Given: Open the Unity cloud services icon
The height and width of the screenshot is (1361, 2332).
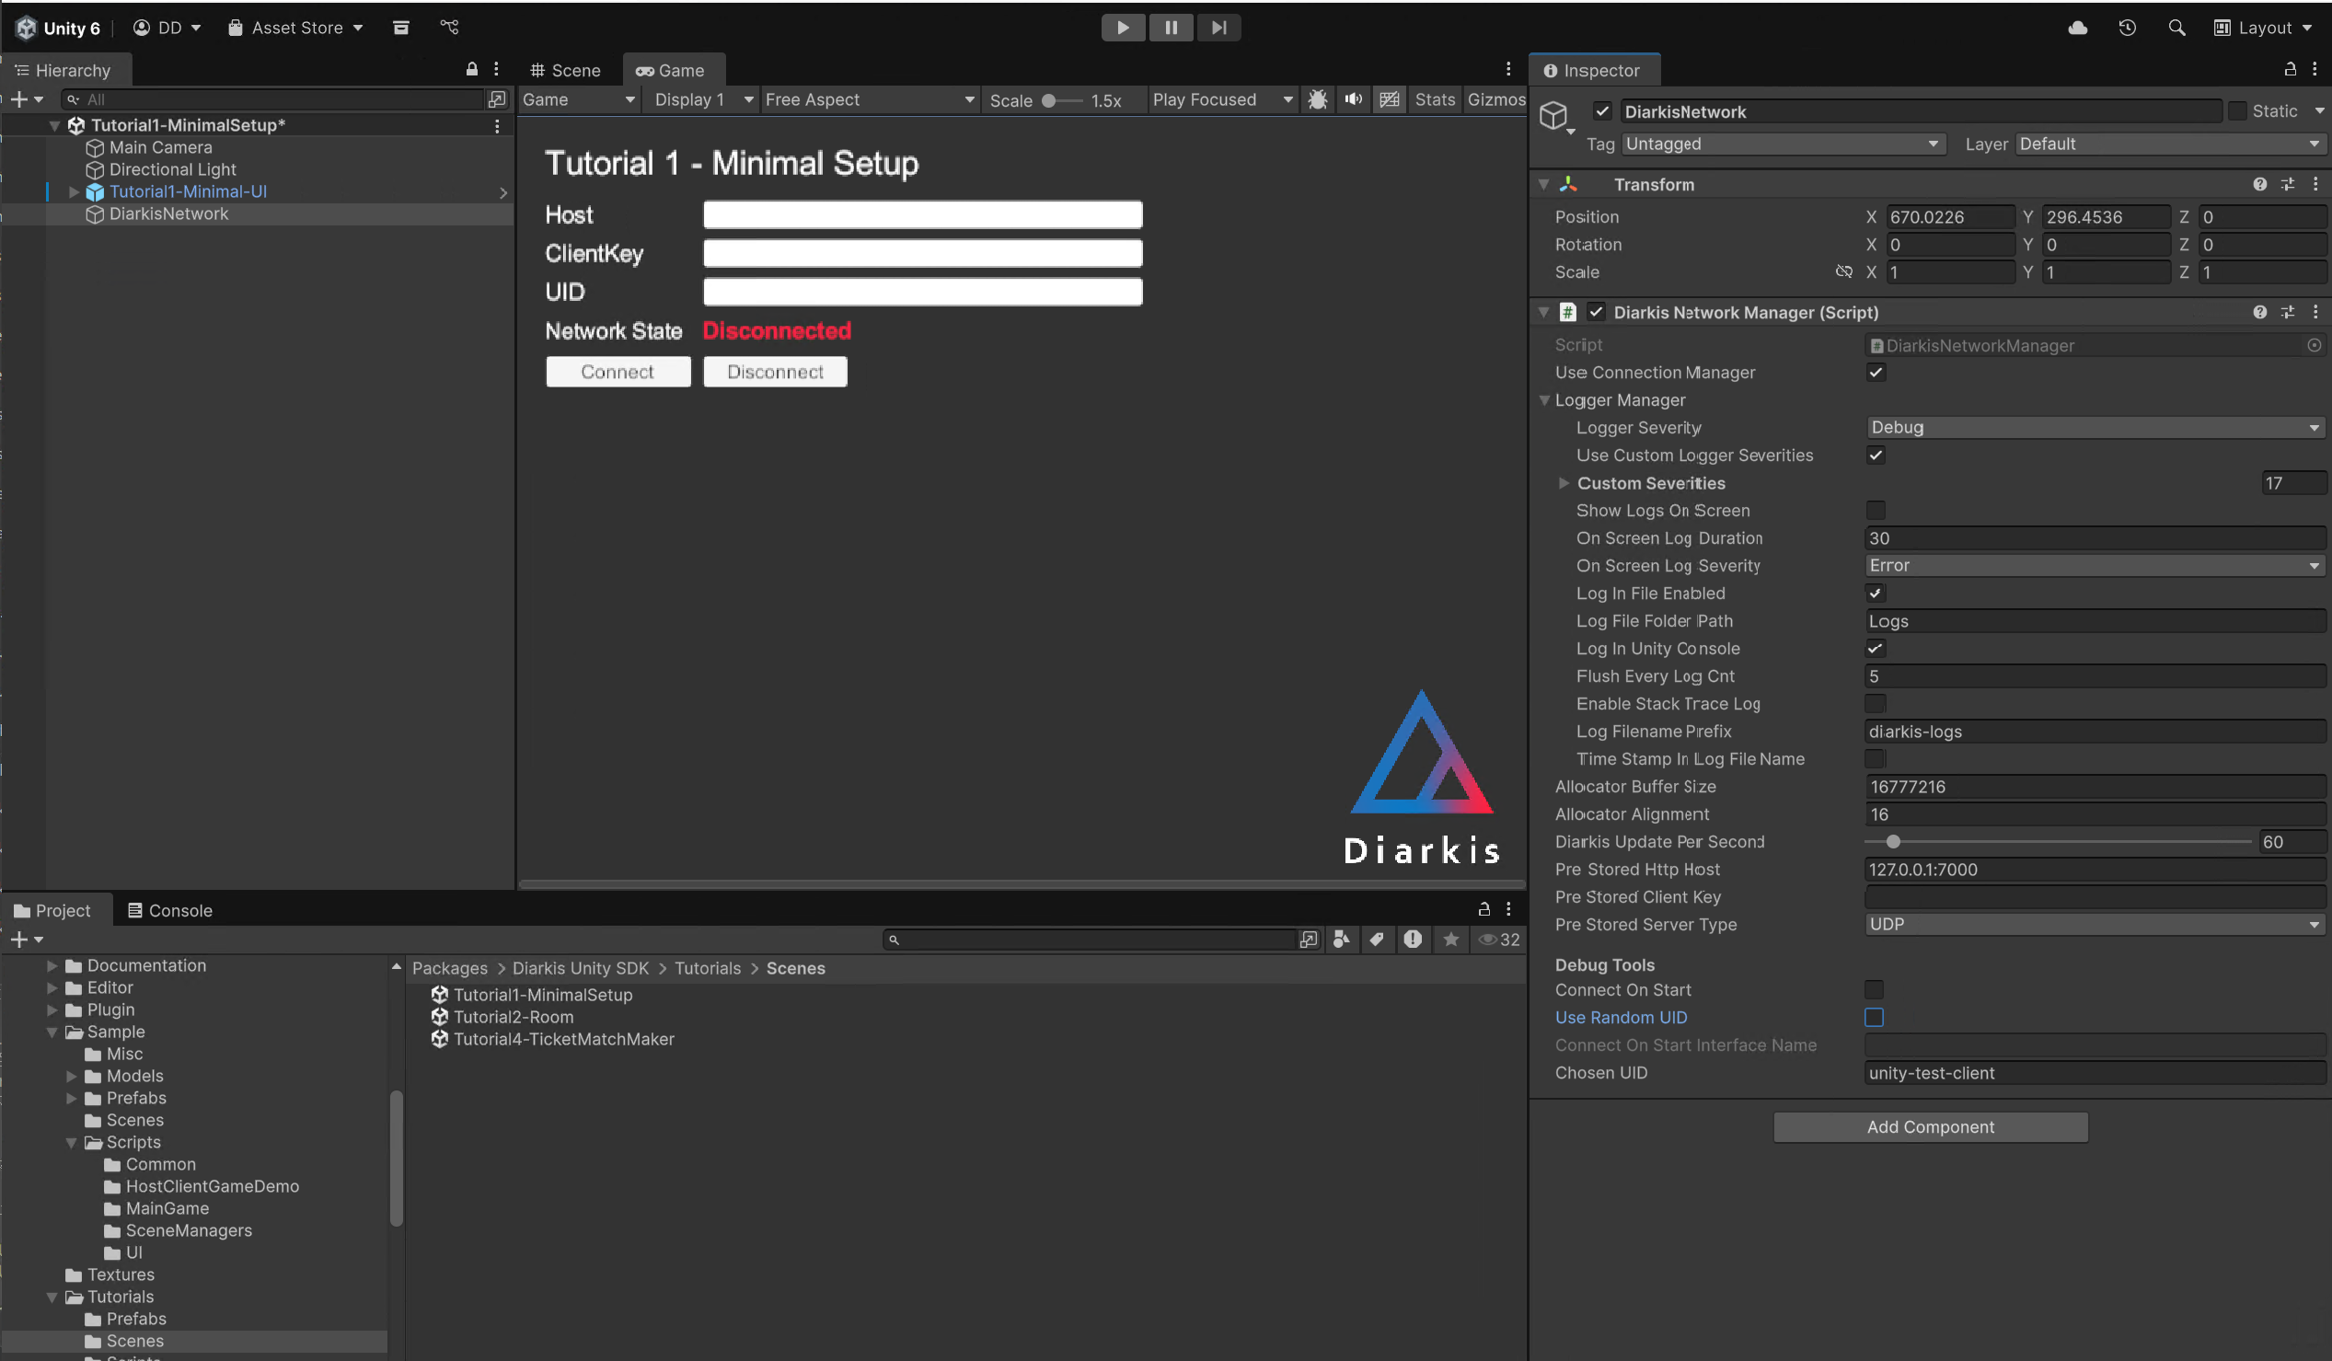Looking at the screenshot, I should pyautogui.click(x=2077, y=28).
